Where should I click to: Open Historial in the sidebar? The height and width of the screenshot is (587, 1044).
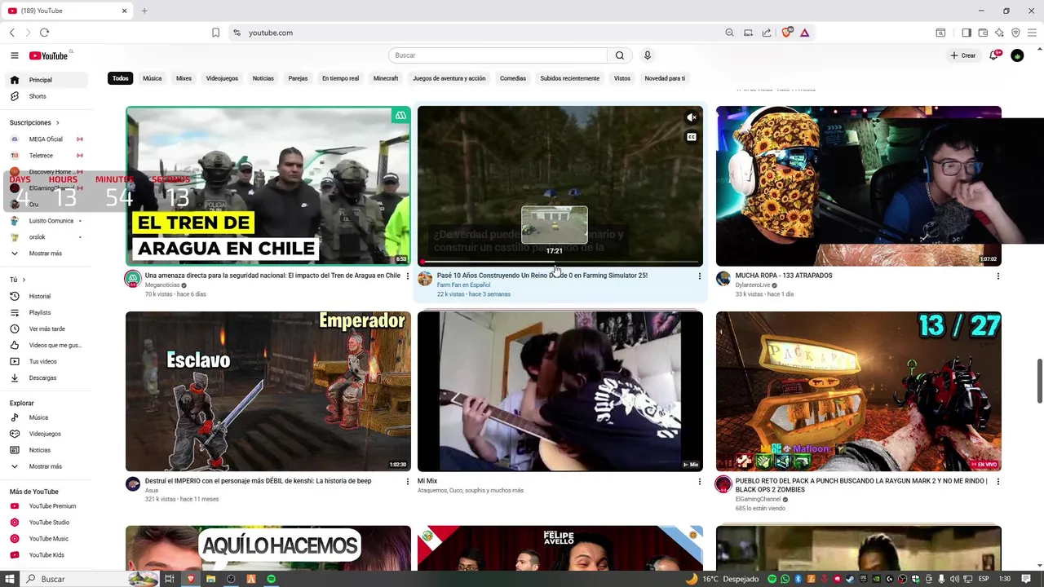[46, 296]
